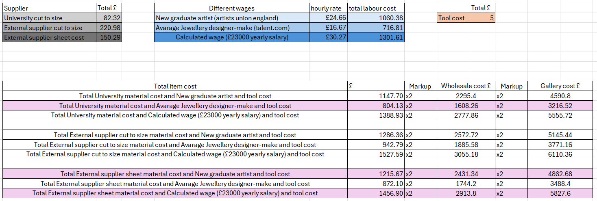Select the 942.79 item cost cell
This screenshot has height=201, width=597.
point(376,145)
